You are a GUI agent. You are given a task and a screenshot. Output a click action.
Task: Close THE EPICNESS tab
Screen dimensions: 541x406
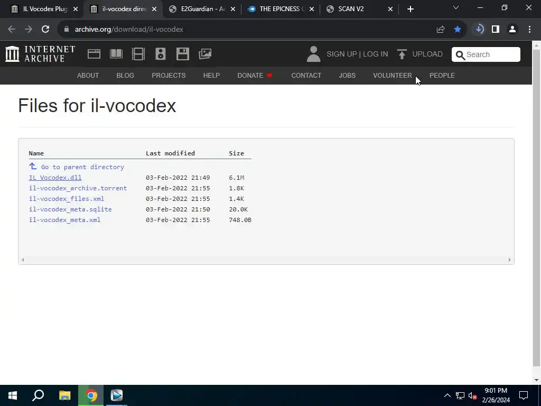pyautogui.click(x=312, y=9)
